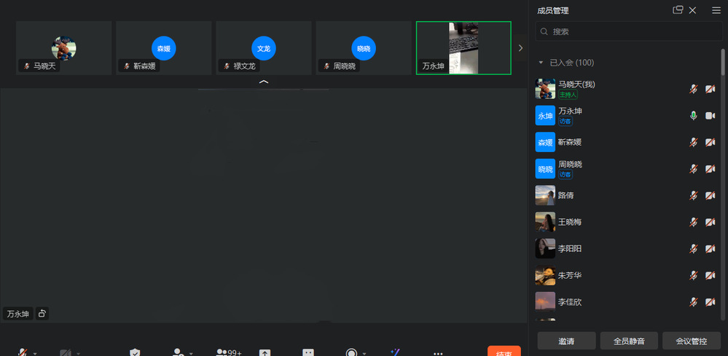This screenshot has width=728, height=356.
Task: Collapse the 已入会 (100) member group
Action: tap(541, 63)
